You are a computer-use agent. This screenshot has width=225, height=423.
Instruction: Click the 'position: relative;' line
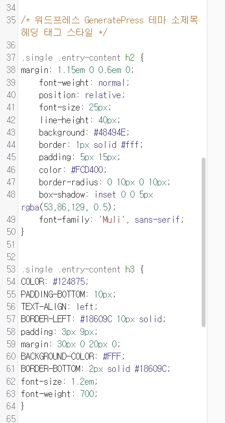[82, 95]
